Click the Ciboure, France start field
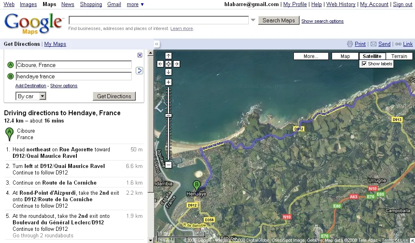 click(74, 65)
